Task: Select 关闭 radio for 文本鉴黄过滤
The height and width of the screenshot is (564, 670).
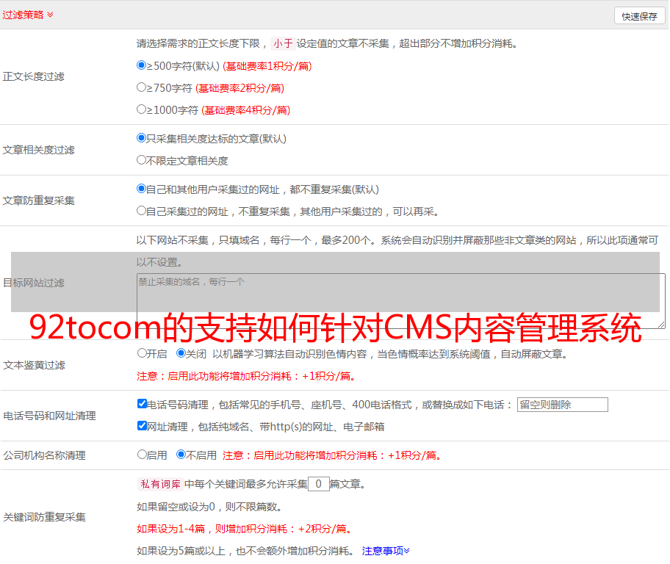Action: [x=181, y=353]
